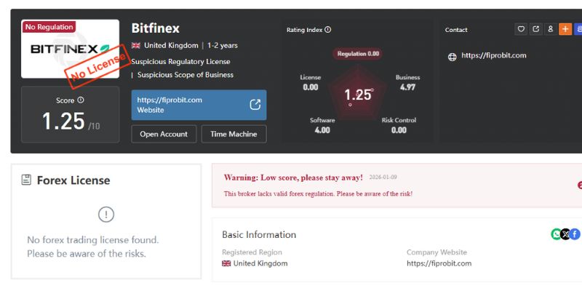Click the Bitfinex logo thumbnail
582x291 pixels.
point(70,49)
